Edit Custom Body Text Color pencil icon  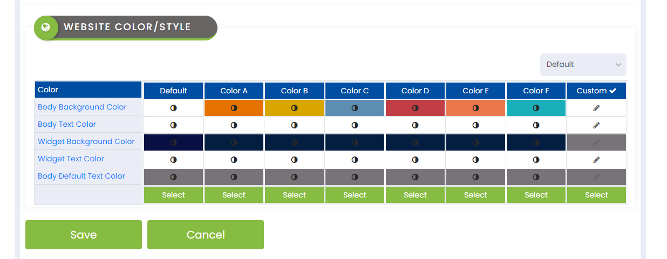click(x=596, y=125)
